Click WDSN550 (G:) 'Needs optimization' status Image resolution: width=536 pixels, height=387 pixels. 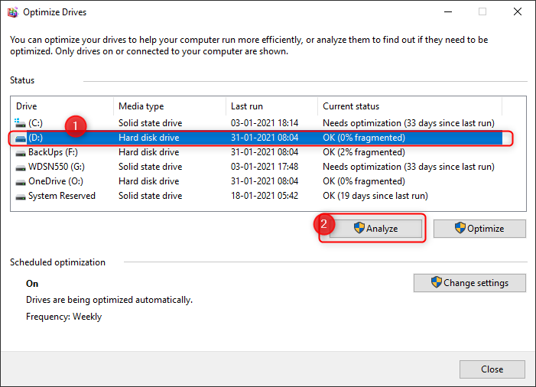point(408,167)
